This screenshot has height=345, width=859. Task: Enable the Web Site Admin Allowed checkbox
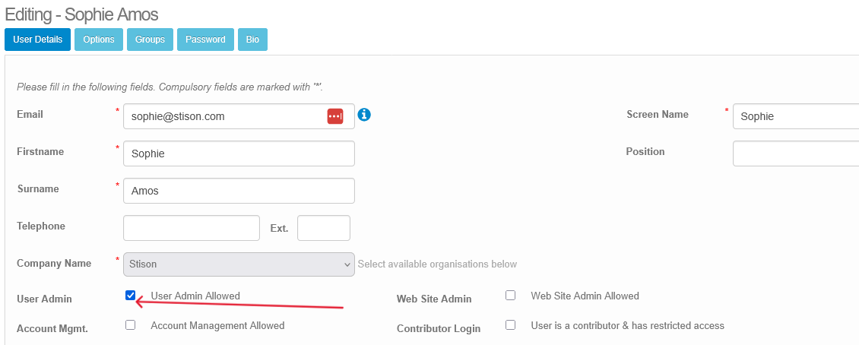511,296
